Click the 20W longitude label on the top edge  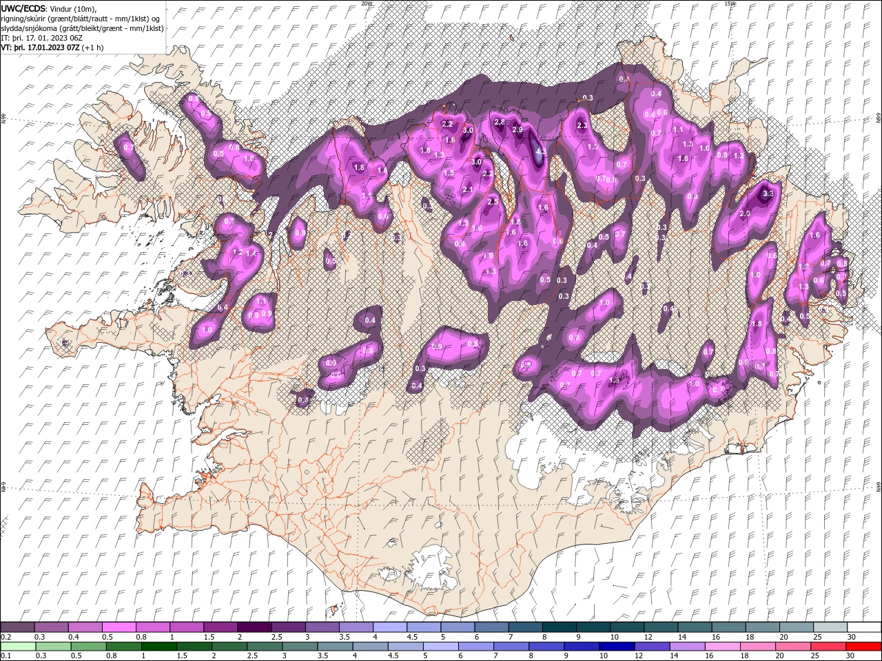(367, 3)
